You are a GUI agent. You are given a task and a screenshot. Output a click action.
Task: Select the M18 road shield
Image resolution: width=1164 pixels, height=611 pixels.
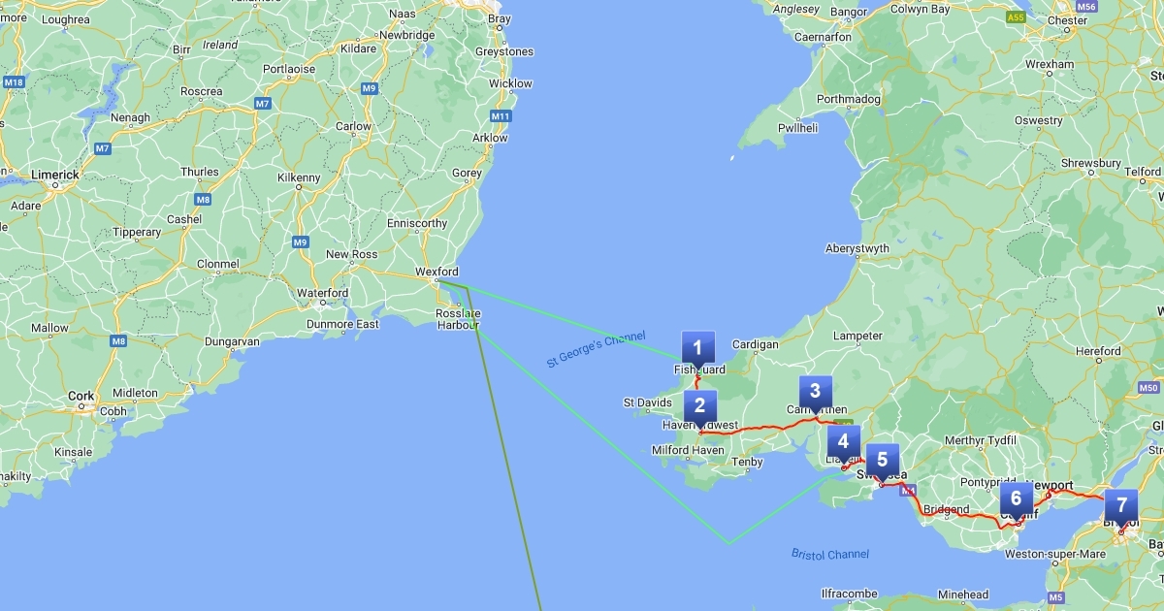[13, 83]
